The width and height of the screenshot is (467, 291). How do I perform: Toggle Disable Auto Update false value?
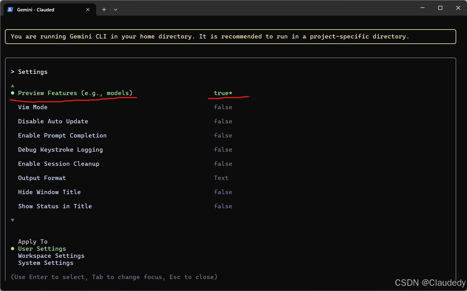[x=223, y=121]
